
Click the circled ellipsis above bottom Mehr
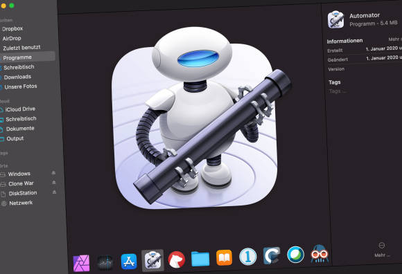click(381, 246)
